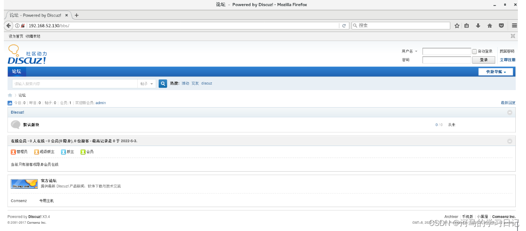Open the downloads arrow icon
Screen dimensions: 526x231
(x=478, y=26)
